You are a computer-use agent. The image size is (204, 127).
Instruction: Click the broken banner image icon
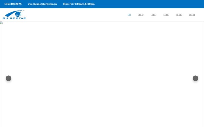point(1,23)
